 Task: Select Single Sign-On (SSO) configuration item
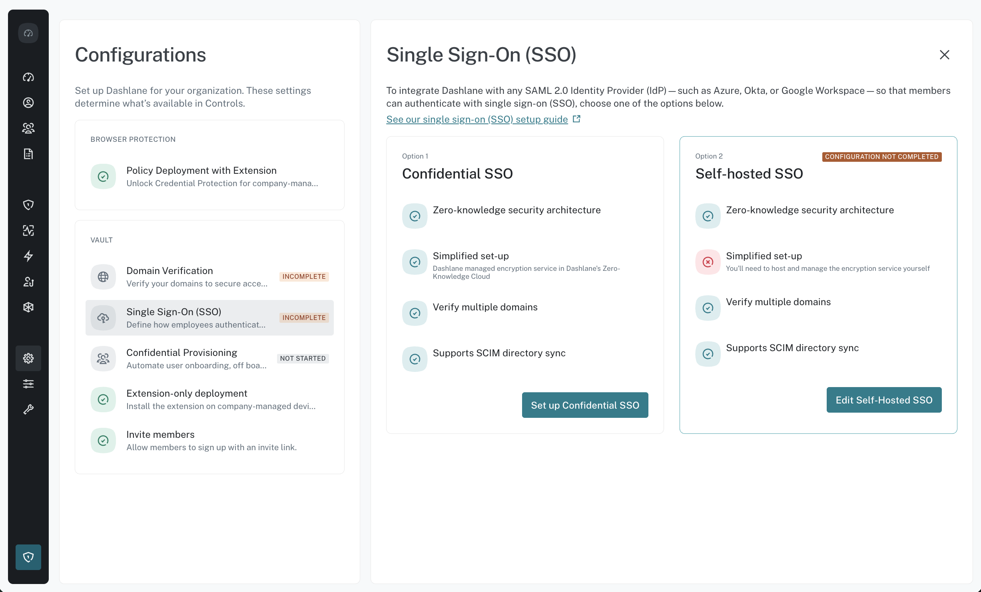pos(209,318)
